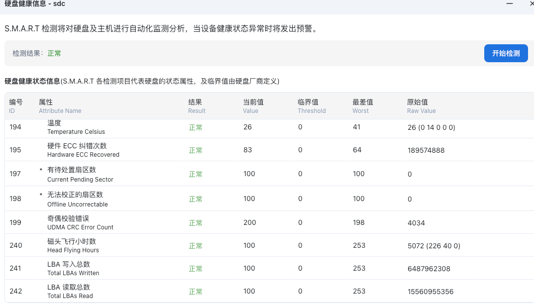The image size is (534, 307).
Task: Select the 结果 Result column header
Action: pyautogui.click(x=197, y=106)
